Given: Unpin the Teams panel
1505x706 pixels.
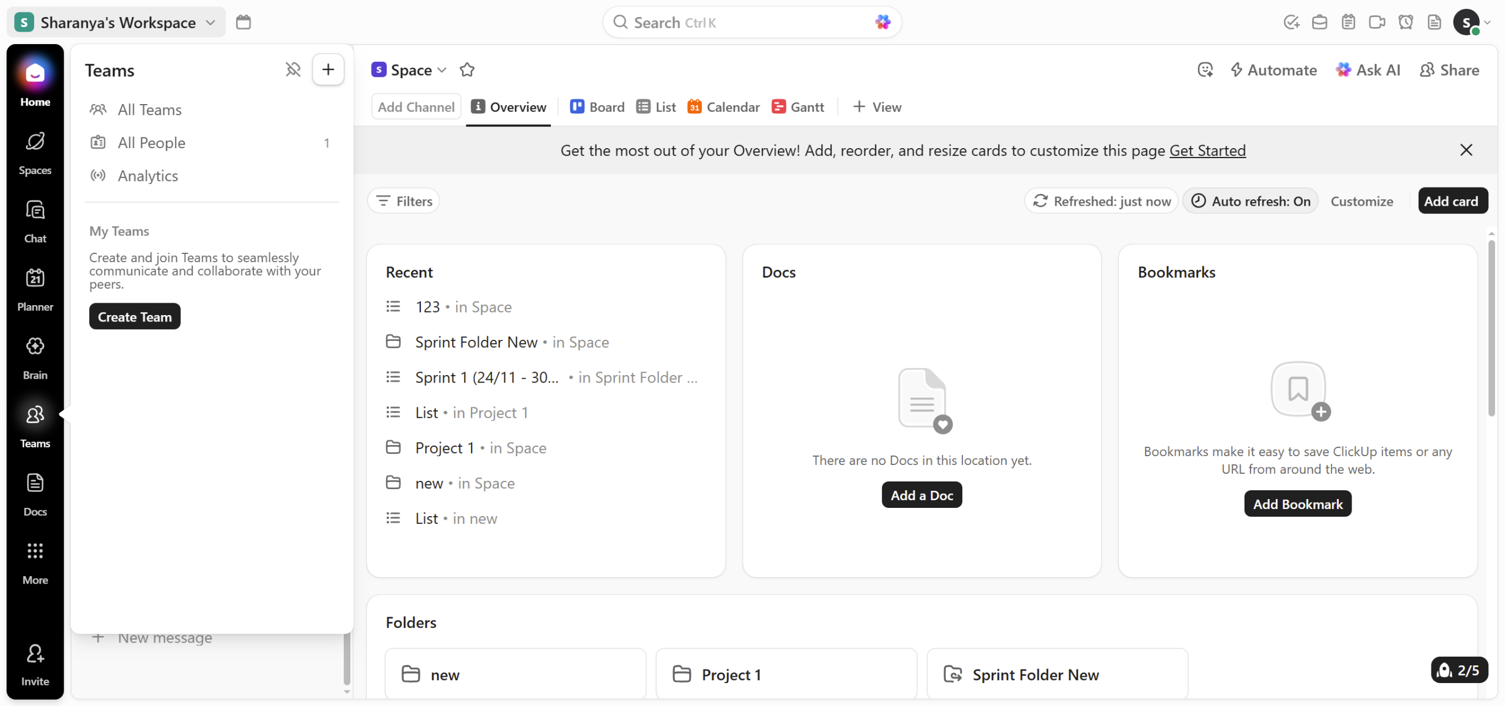Looking at the screenshot, I should pos(293,69).
